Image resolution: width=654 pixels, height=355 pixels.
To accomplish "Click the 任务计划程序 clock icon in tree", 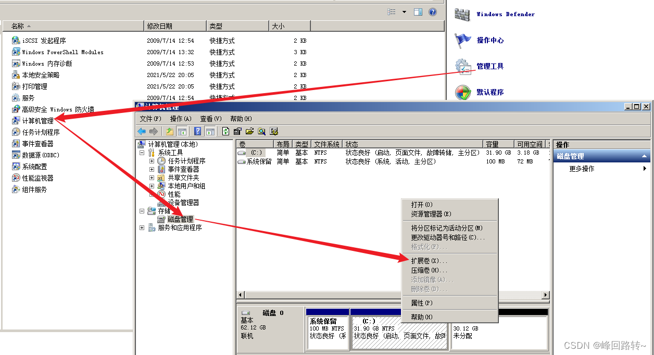I will [x=161, y=161].
